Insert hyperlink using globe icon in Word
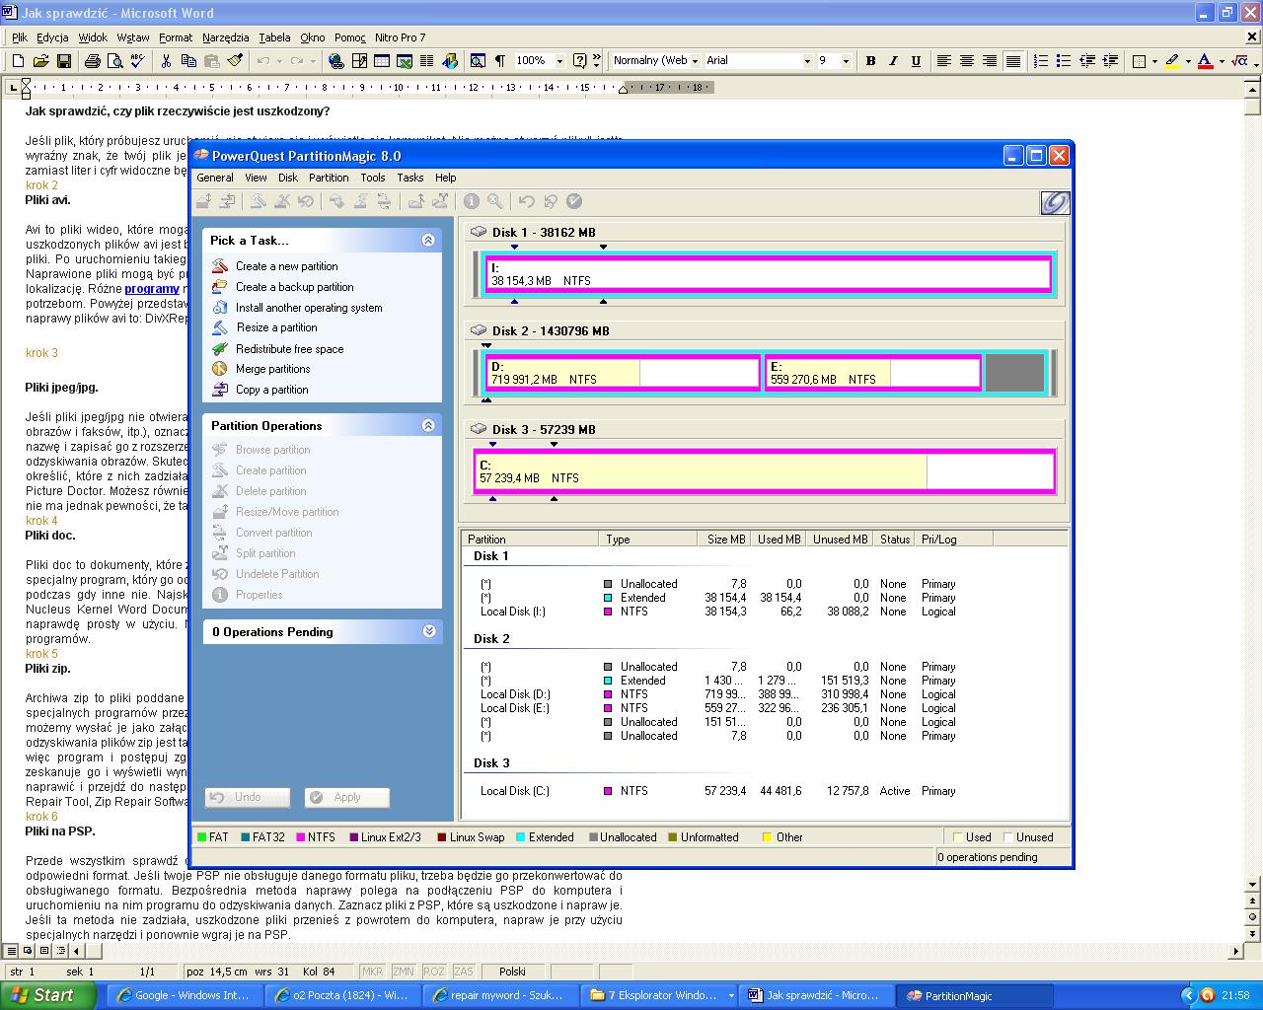The width and height of the screenshot is (1263, 1010). (x=336, y=61)
